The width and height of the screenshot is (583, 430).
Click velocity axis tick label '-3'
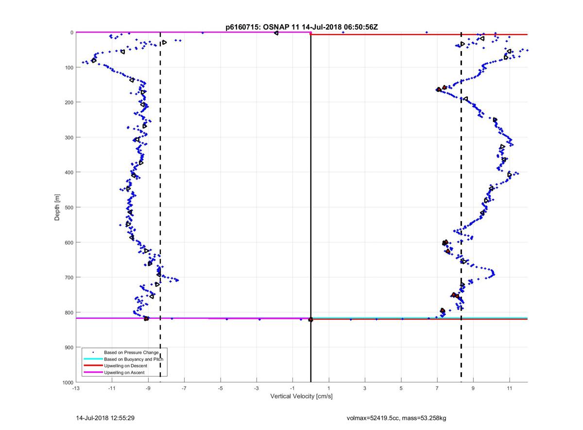tap(257, 388)
